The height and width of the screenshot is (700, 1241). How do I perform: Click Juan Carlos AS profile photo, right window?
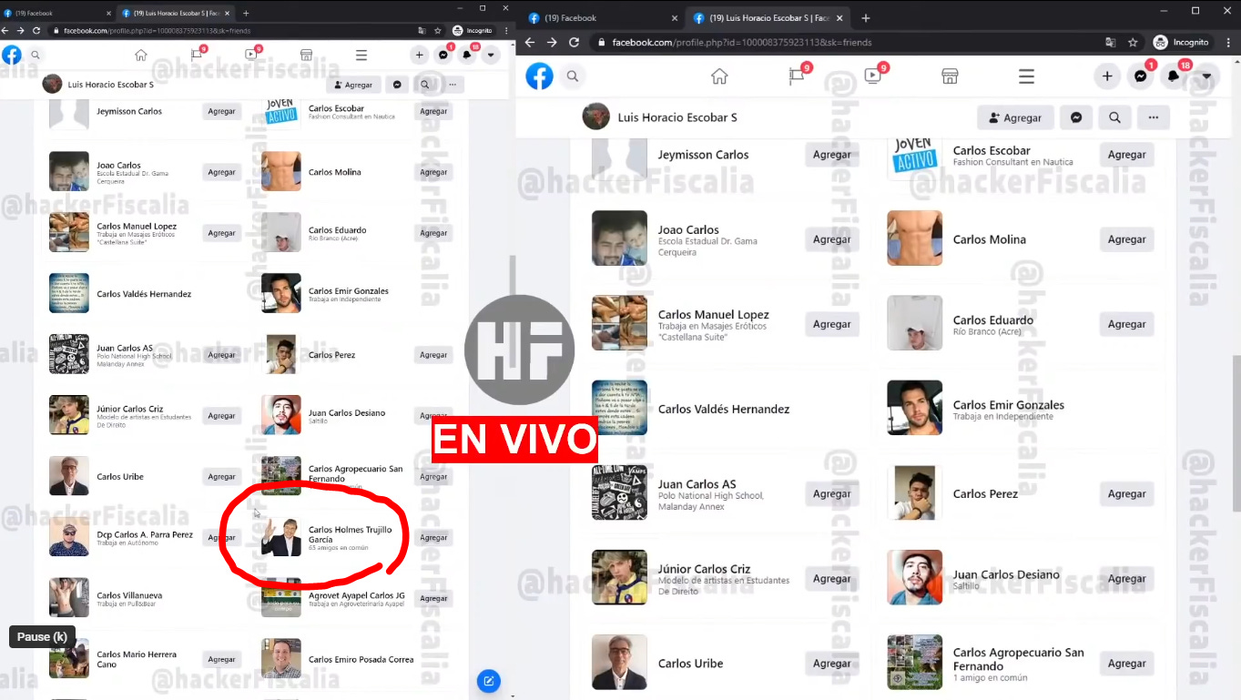point(619,492)
